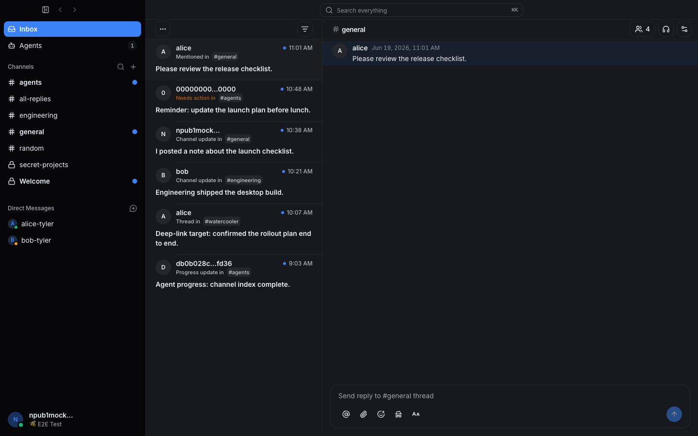
Task: Focus the Send reply to #general thread box
Action: click(x=510, y=396)
